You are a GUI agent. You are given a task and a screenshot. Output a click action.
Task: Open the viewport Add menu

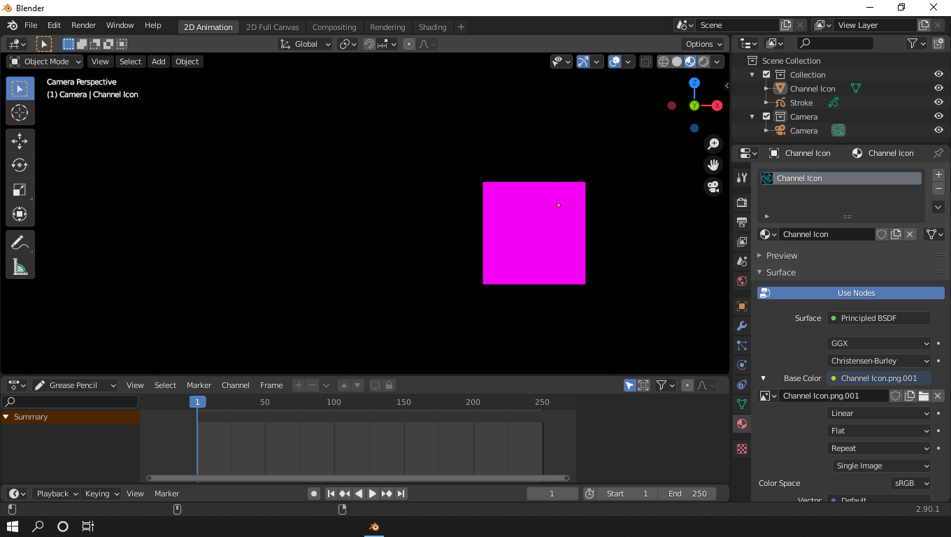(x=159, y=62)
